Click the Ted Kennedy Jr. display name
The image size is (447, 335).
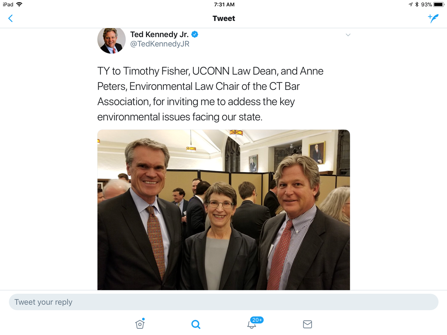(159, 34)
